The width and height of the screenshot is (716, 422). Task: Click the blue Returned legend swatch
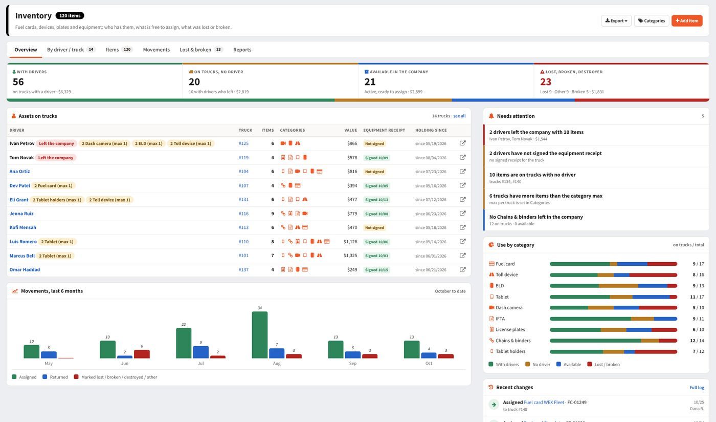[45, 377]
